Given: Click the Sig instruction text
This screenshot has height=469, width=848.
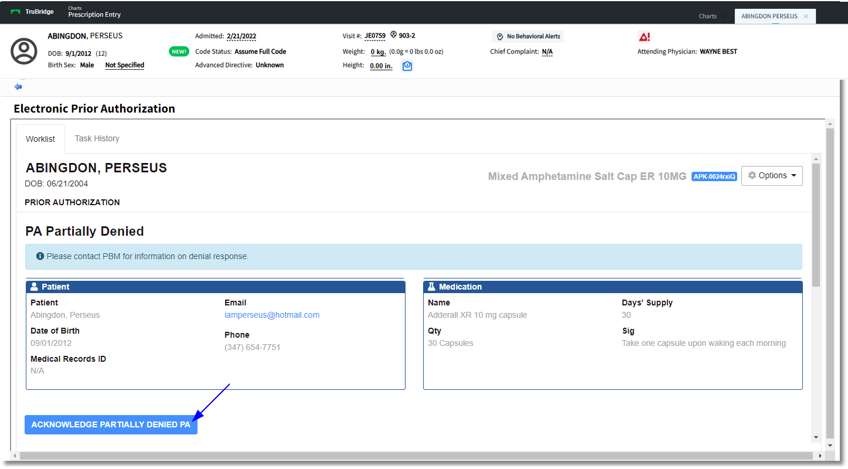Looking at the screenshot, I should click(704, 343).
